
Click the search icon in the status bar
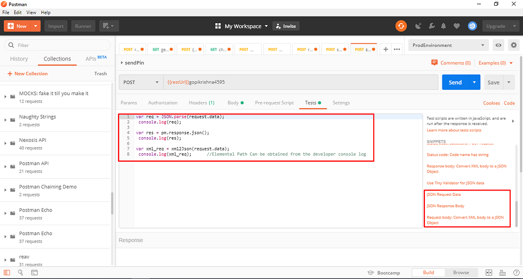click(20, 272)
